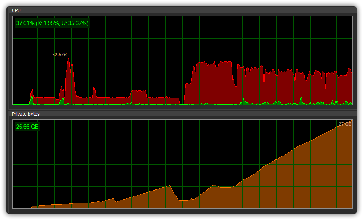This screenshot has width=363, height=220.
Task: Click the CPU usage readout 37.61%
Action: (52, 23)
